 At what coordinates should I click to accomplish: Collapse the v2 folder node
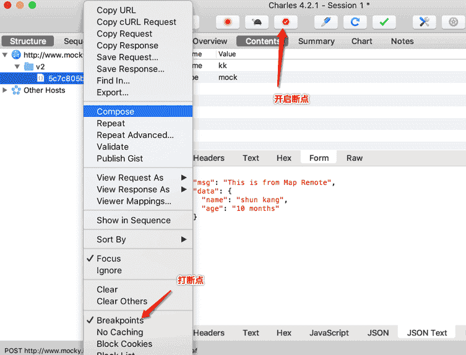tap(17, 67)
